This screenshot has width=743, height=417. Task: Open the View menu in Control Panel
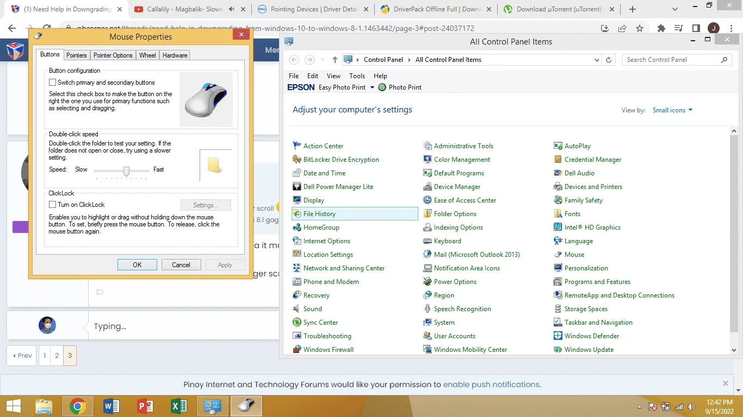coord(333,76)
